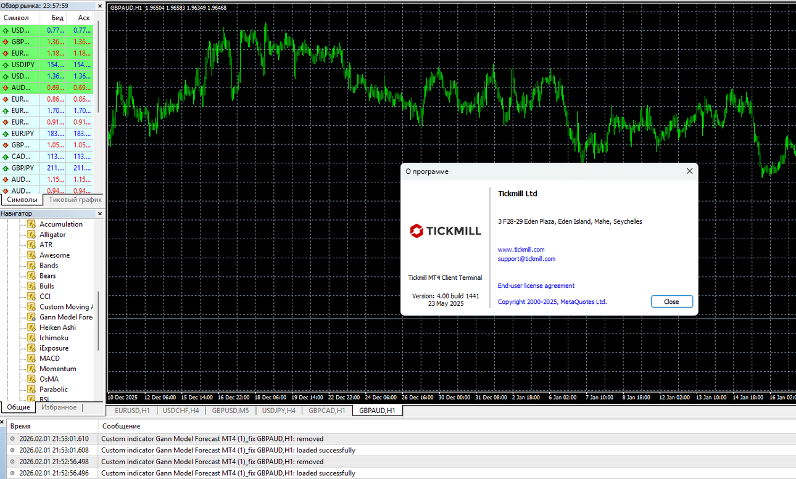Close the Навигатор panel
The height and width of the screenshot is (479, 796).
(x=100, y=213)
